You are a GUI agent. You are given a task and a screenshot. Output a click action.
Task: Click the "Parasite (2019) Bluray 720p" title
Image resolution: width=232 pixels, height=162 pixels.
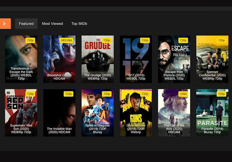(212, 130)
